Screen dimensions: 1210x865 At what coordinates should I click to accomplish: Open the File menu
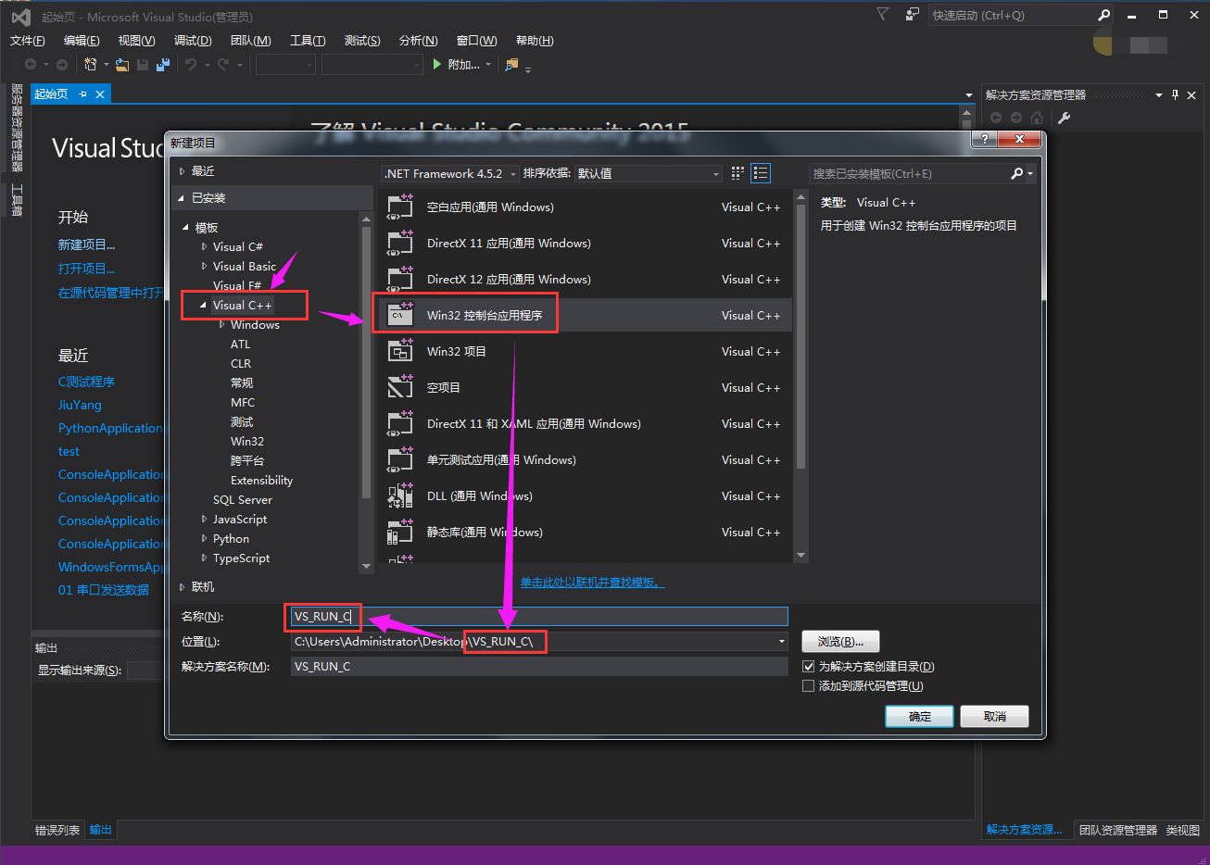[28, 41]
